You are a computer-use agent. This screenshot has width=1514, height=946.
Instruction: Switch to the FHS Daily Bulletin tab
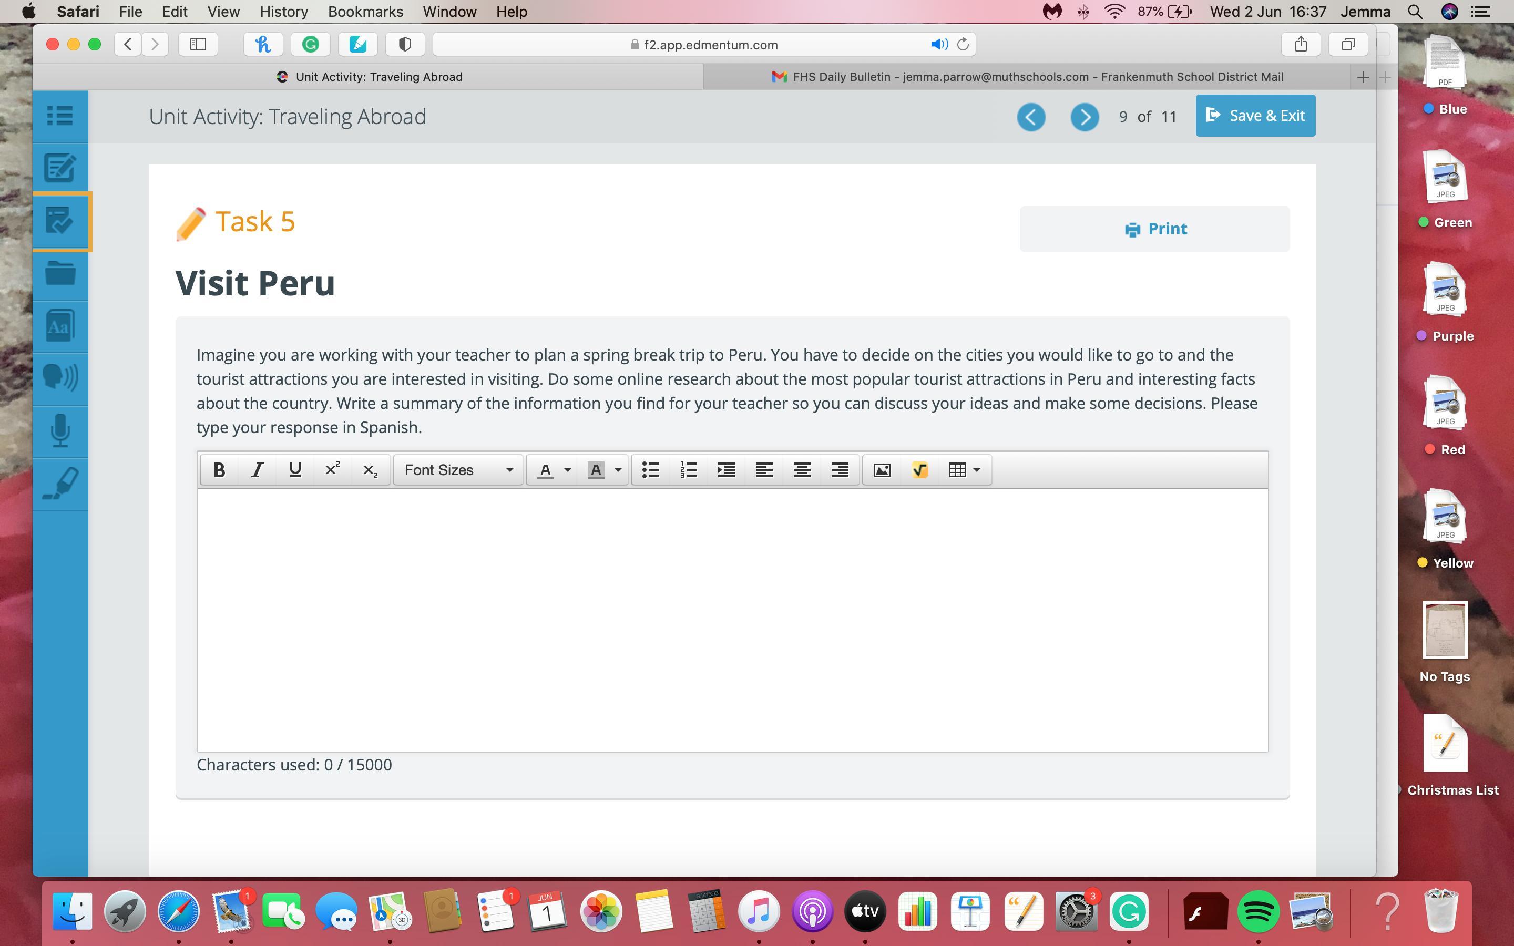click(x=1027, y=77)
